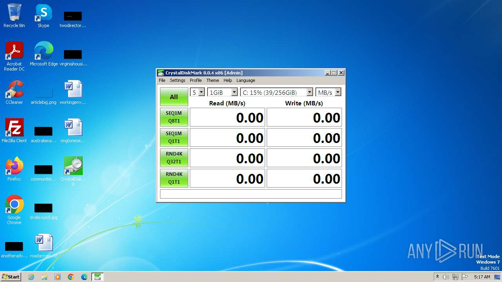This screenshot has height=282, width=502.
Task: Open Internet Explorer from taskbar
Action: point(31,277)
